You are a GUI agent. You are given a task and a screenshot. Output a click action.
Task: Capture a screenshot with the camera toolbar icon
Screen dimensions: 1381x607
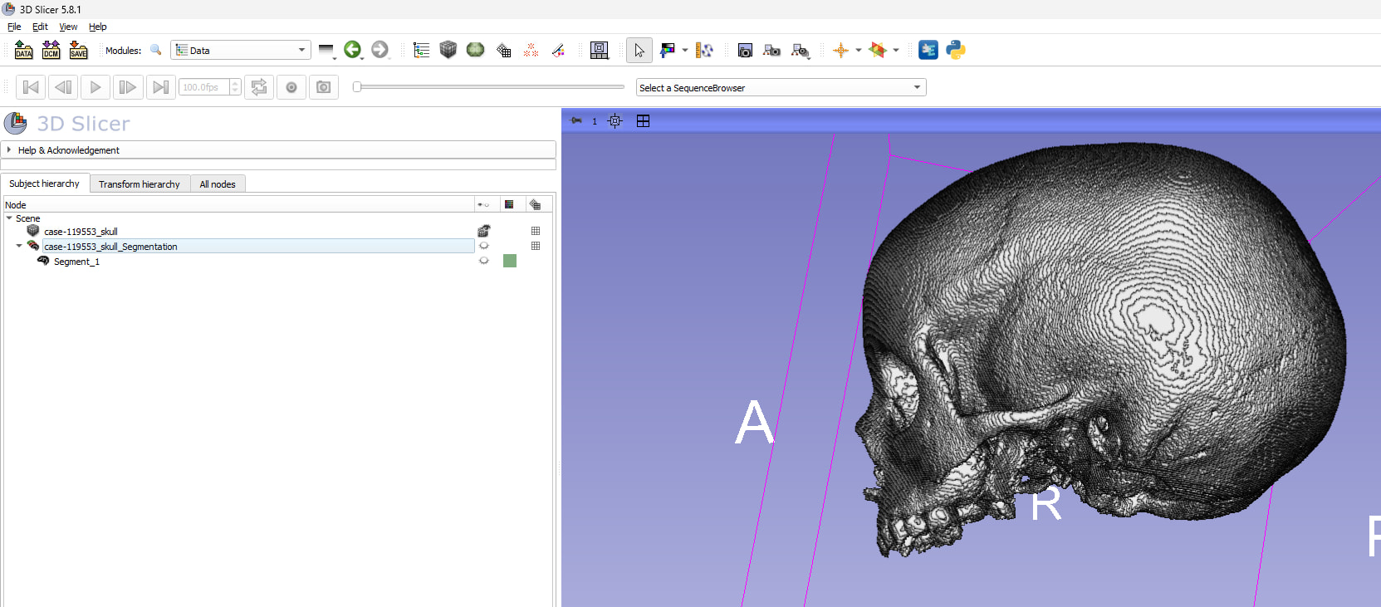(x=745, y=51)
